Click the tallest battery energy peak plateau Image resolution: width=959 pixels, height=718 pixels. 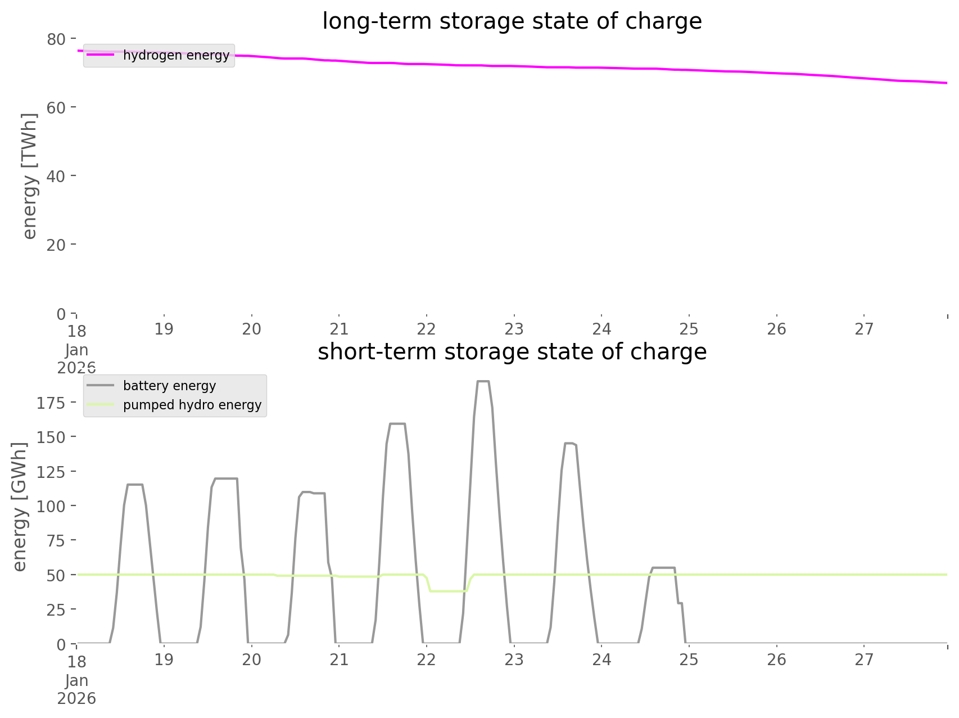coord(483,382)
